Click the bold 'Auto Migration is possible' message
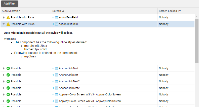Image resolution: width=199 pixels, height=107 pixels. pyautogui.click(x=38, y=33)
